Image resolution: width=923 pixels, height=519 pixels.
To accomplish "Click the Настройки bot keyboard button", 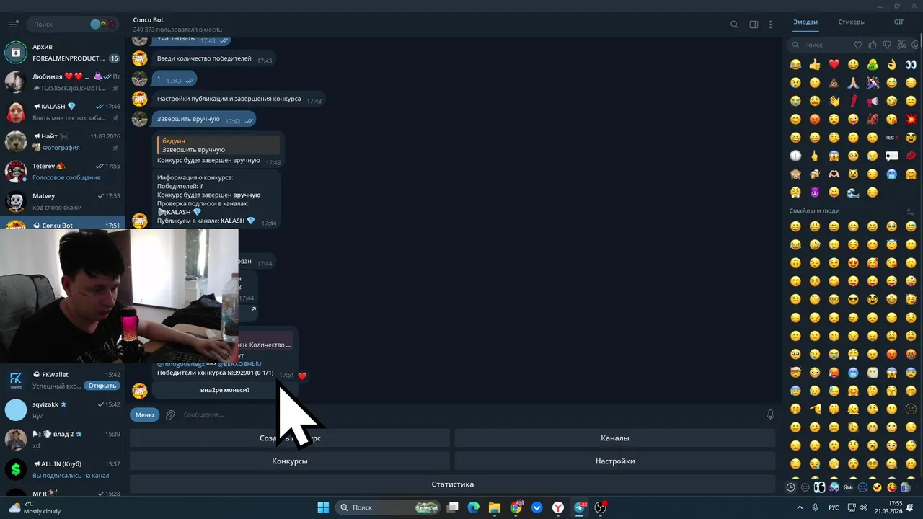I will [x=615, y=461].
